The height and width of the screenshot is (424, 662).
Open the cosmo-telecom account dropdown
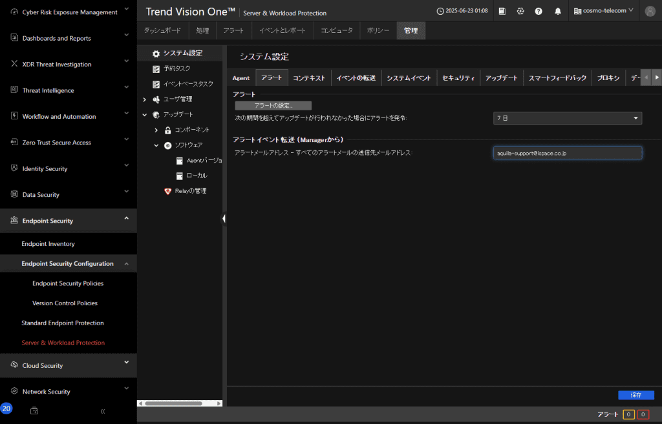[604, 10]
